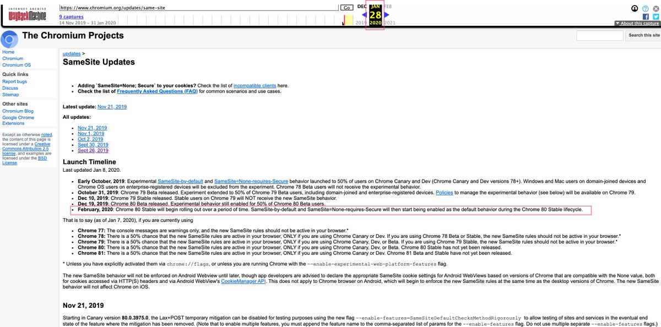The width and height of the screenshot is (661, 327).
Task: Click the 'updates' breadcrumb link
Action: point(72,54)
